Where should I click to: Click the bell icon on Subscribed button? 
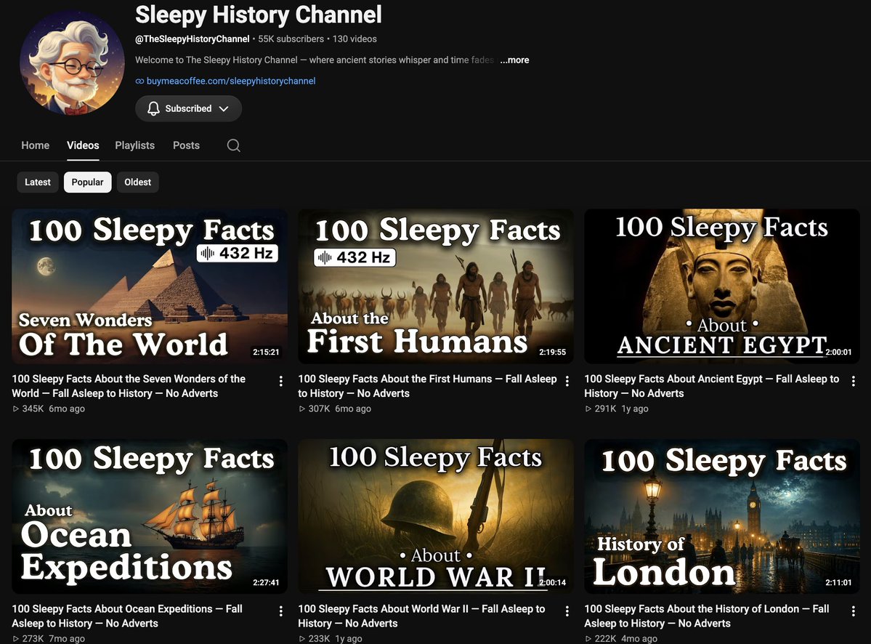[153, 108]
